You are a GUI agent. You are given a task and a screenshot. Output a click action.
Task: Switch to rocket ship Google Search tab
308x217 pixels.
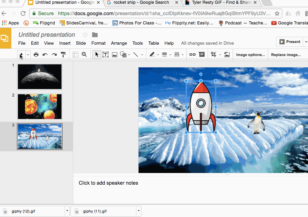[x=141, y=3]
